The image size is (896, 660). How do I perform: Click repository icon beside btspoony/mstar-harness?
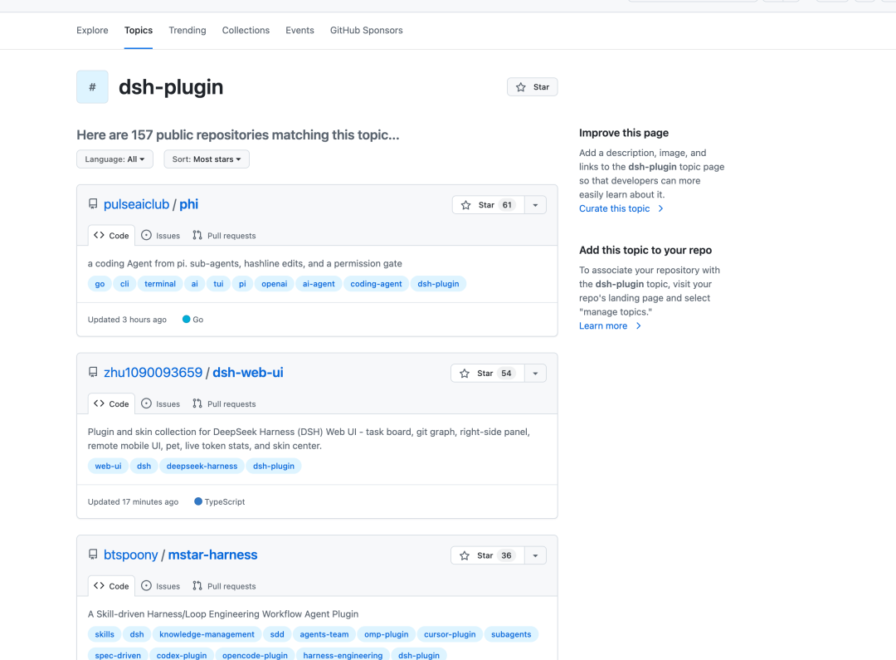click(x=93, y=555)
